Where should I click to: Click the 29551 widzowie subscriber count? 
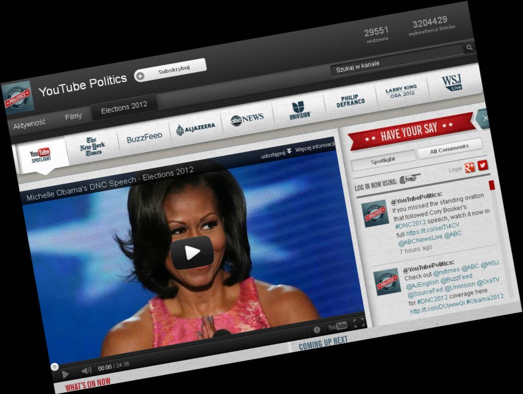click(x=377, y=34)
